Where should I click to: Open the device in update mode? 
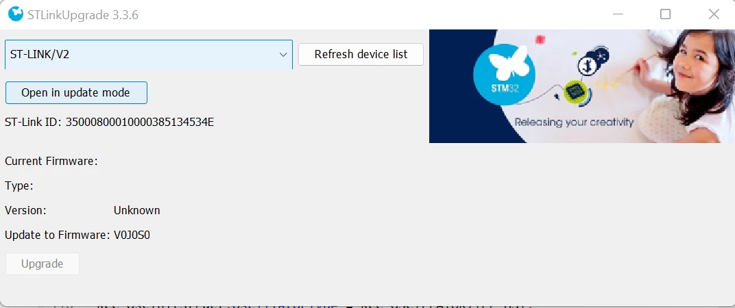pos(76,92)
